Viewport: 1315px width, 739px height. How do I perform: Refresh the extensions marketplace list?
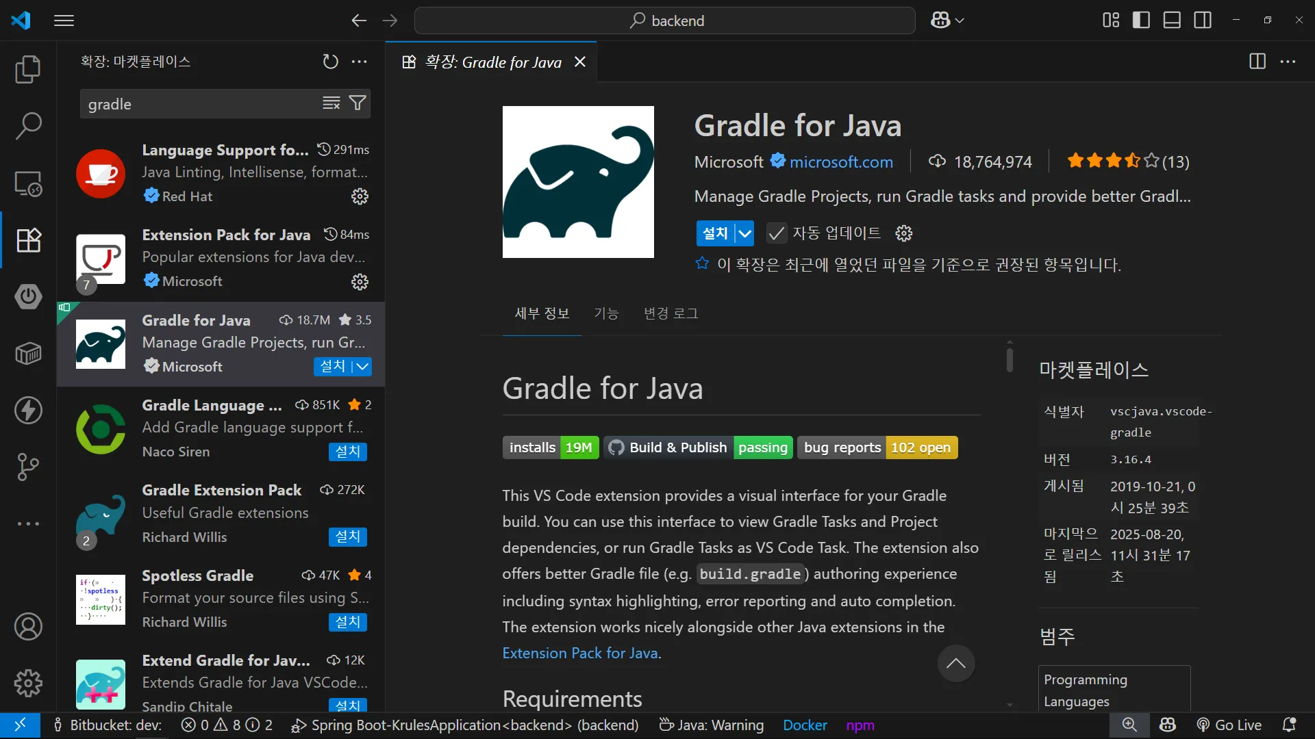pyautogui.click(x=330, y=62)
